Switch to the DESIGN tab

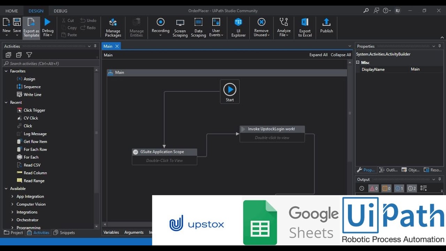click(36, 11)
